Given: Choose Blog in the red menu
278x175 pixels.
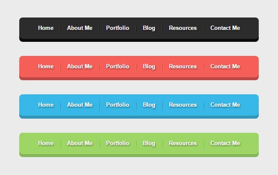Looking at the screenshot, I should point(149,67).
